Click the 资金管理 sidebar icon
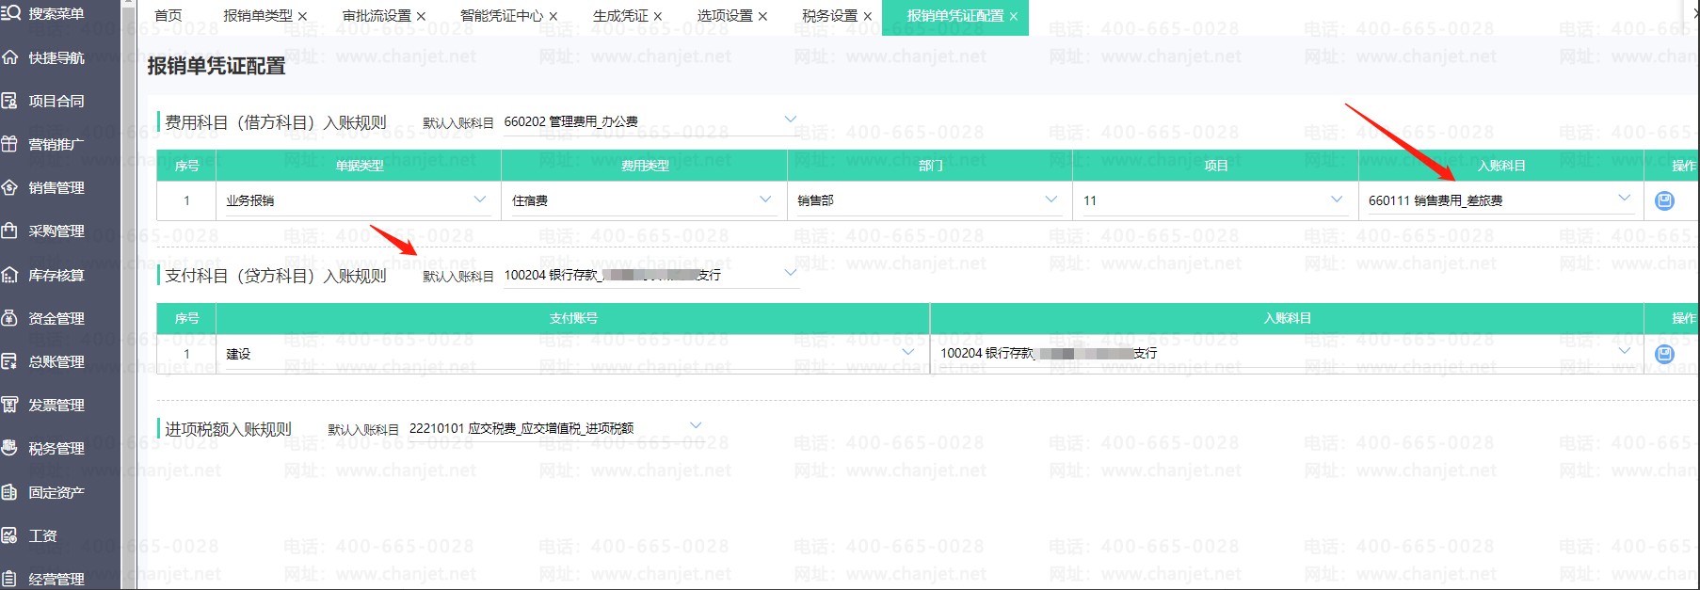Image resolution: width=1700 pixels, height=590 pixels. (x=10, y=318)
